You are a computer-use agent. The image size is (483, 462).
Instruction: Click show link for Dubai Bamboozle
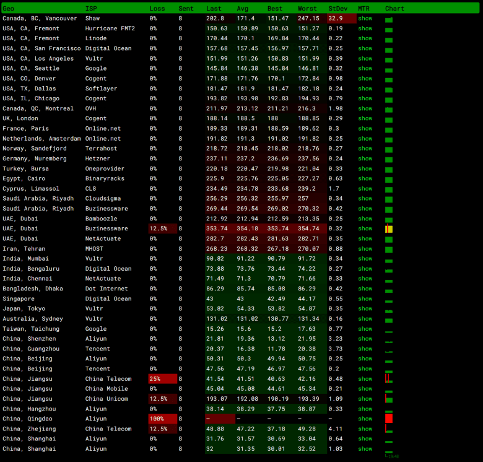365,219
